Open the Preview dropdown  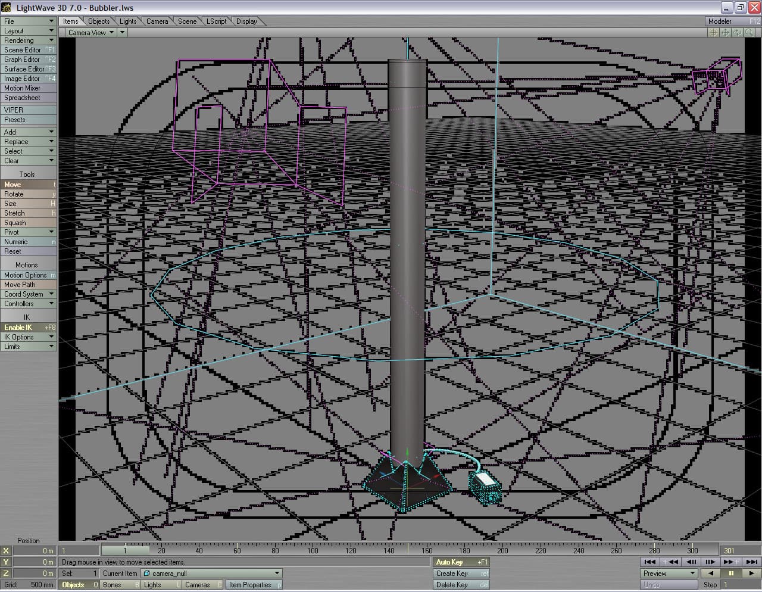669,574
